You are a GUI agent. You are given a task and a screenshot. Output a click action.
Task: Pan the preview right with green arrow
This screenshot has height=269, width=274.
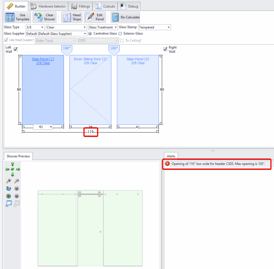tap(18, 169)
